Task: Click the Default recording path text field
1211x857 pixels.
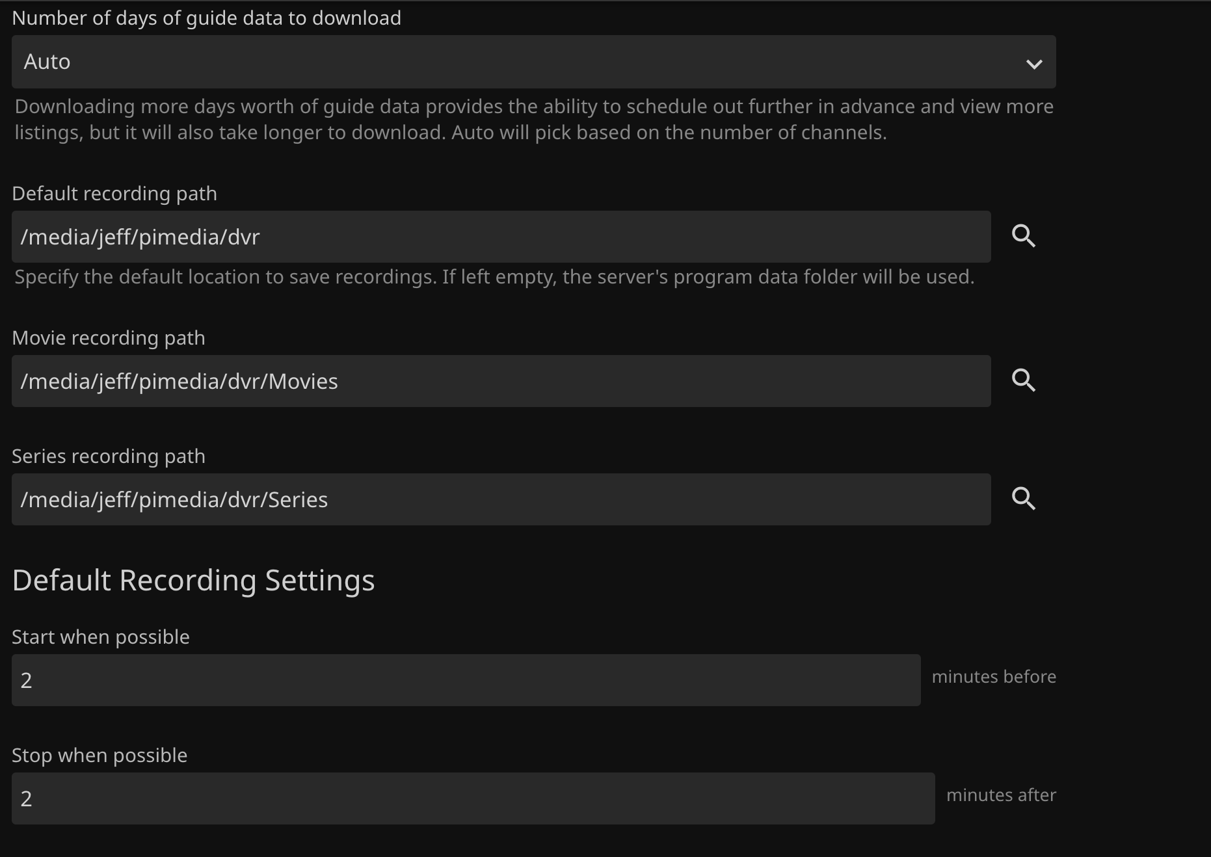Action: (501, 237)
